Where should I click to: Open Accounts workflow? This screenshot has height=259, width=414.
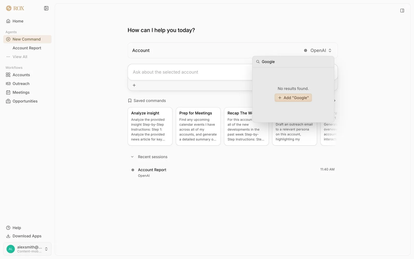[27, 75]
